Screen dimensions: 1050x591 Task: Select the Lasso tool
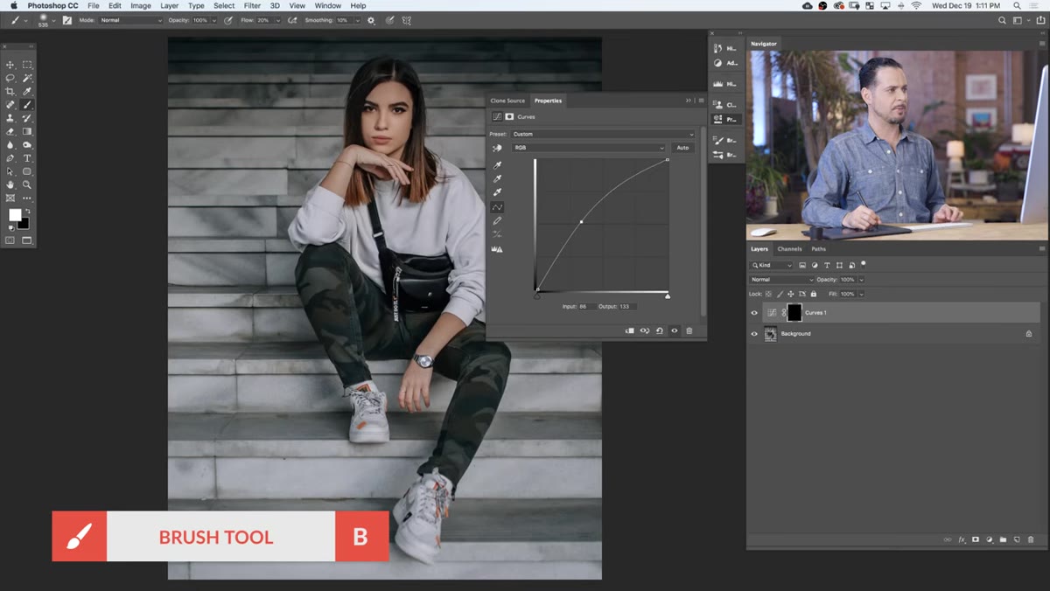(10, 78)
